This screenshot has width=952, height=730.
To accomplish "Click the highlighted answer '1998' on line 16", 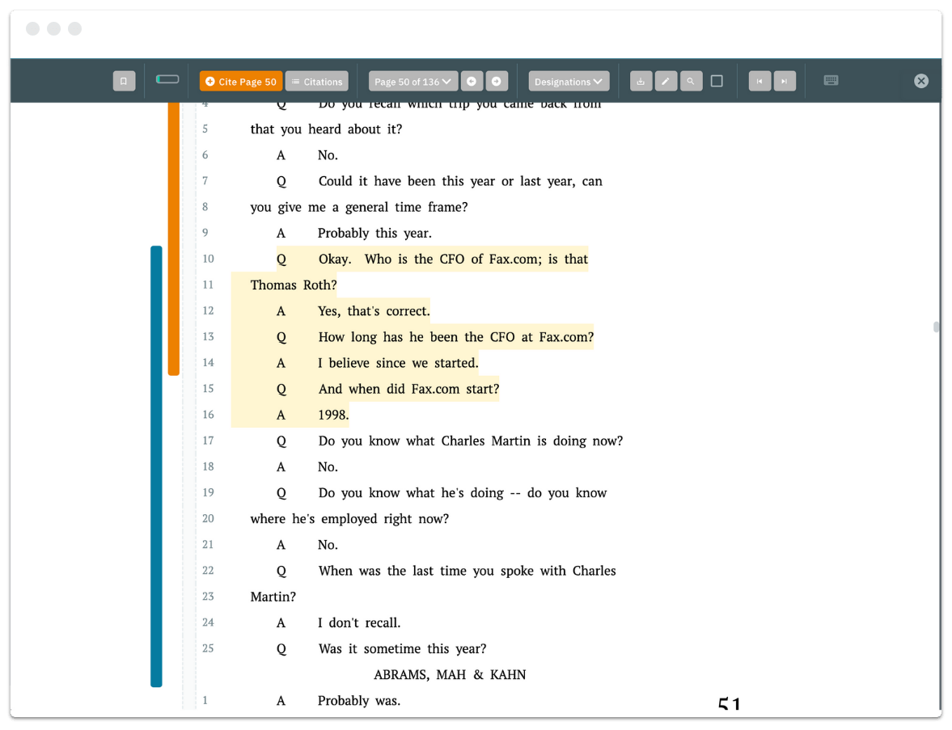I will (332, 414).
